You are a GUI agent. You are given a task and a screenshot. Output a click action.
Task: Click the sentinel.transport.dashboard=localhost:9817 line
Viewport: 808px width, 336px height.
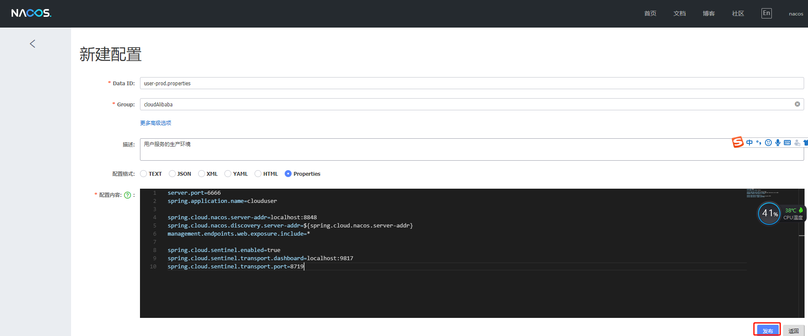pyautogui.click(x=260, y=258)
